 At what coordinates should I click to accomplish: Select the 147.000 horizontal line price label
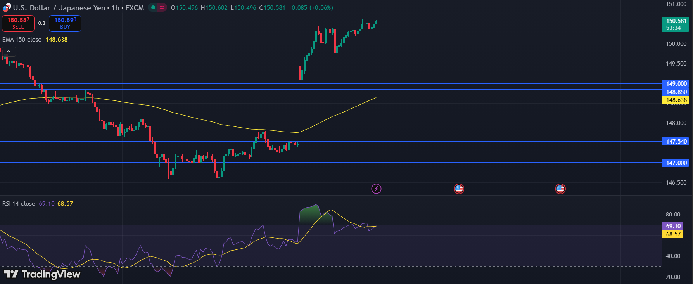(x=676, y=163)
